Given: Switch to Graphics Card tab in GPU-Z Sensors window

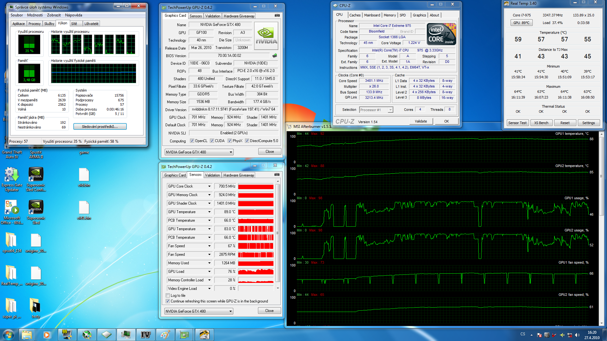Looking at the screenshot, I should tap(175, 175).
